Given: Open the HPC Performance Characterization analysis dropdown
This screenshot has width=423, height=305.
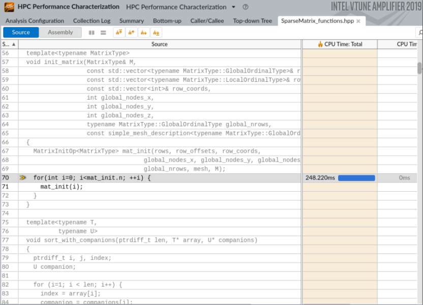Looking at the screenshot, I should pyautogui.click(x=233, y=7).
